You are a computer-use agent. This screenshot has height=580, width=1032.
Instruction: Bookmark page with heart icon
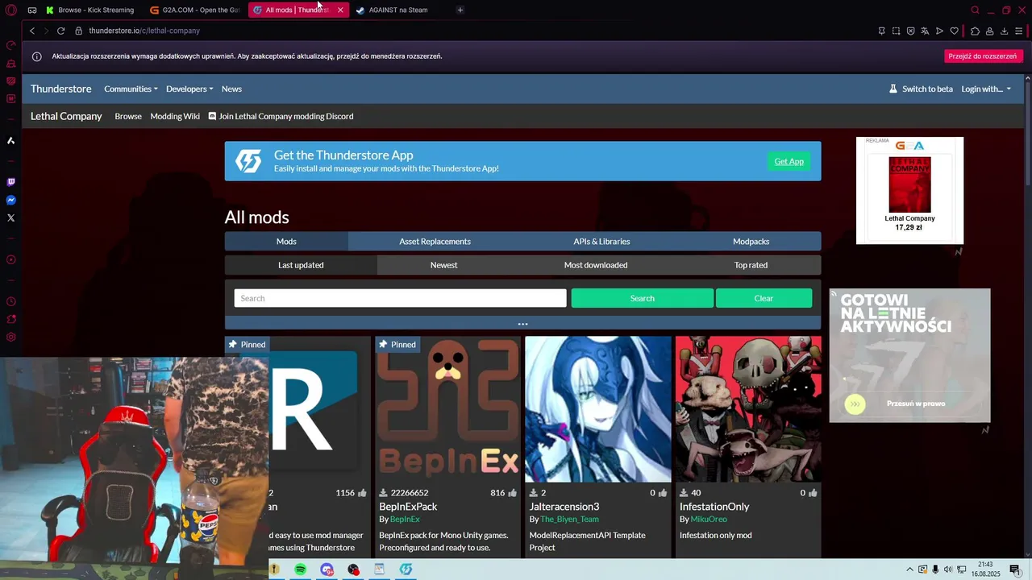(x=954, y=31)
